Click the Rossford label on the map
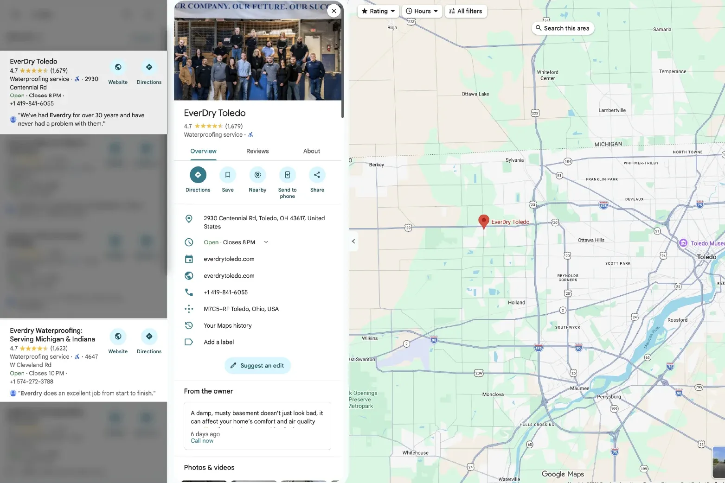725x483 pixels. click(677, 320)
